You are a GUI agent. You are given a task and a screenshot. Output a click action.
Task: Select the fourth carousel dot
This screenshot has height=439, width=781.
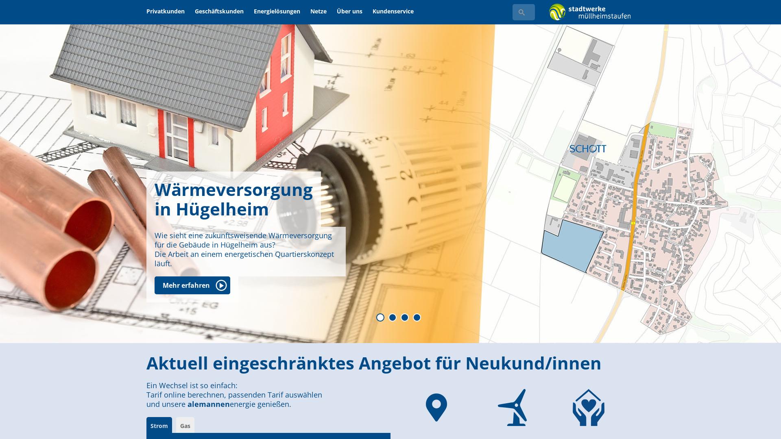pos(417,317)
